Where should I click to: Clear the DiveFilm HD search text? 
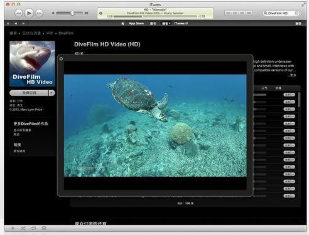296,13
